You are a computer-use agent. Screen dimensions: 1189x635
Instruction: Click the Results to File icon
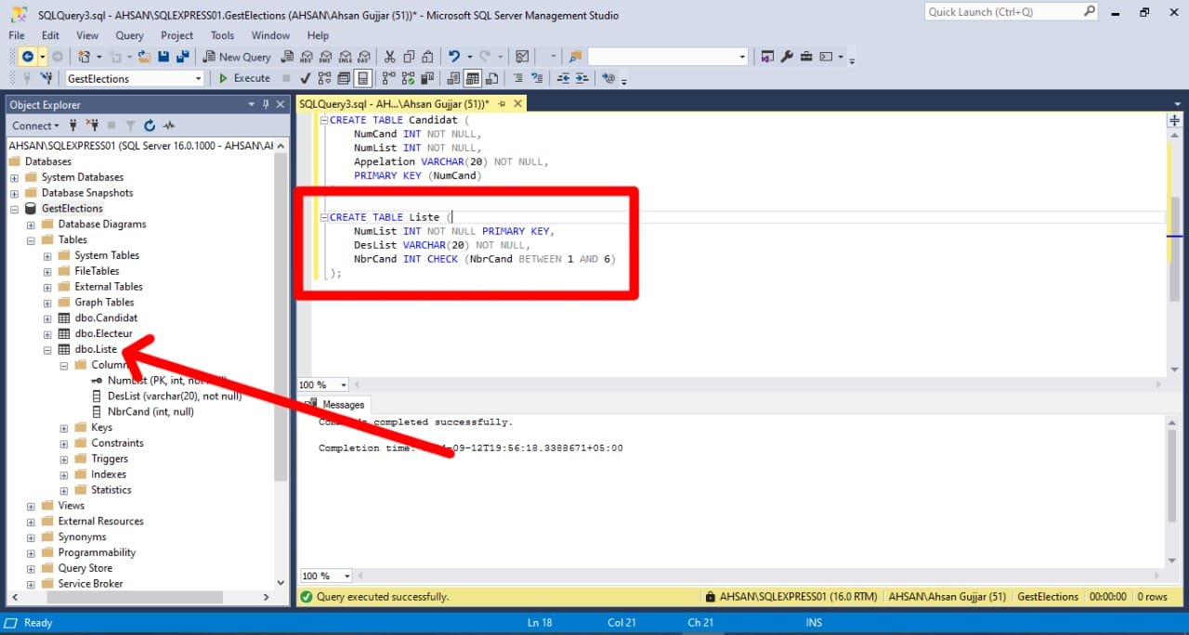(491, 78)
